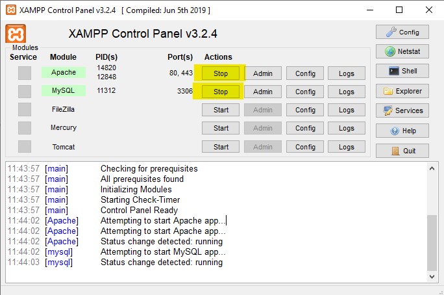Toggle Tomcat service install checkbox
Screen dimensions: 444x295
click(25, 147)
